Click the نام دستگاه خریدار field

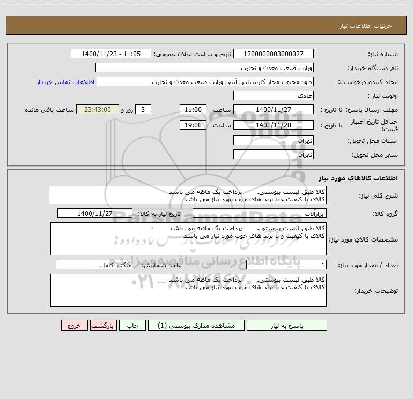point(204,67)
